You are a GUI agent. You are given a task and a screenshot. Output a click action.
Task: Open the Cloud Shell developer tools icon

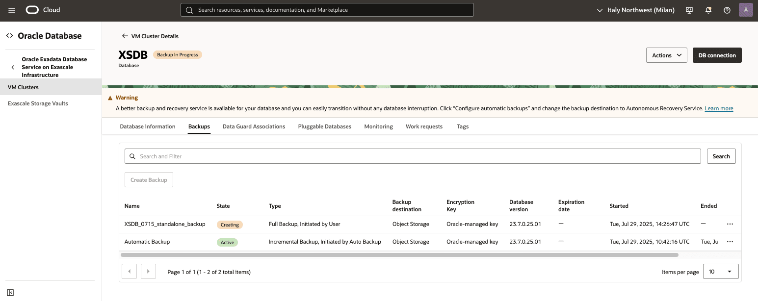[x=689, y=10]
